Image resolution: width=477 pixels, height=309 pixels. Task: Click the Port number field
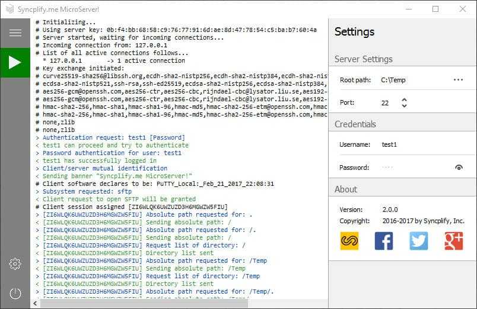[x=387, y=103]
